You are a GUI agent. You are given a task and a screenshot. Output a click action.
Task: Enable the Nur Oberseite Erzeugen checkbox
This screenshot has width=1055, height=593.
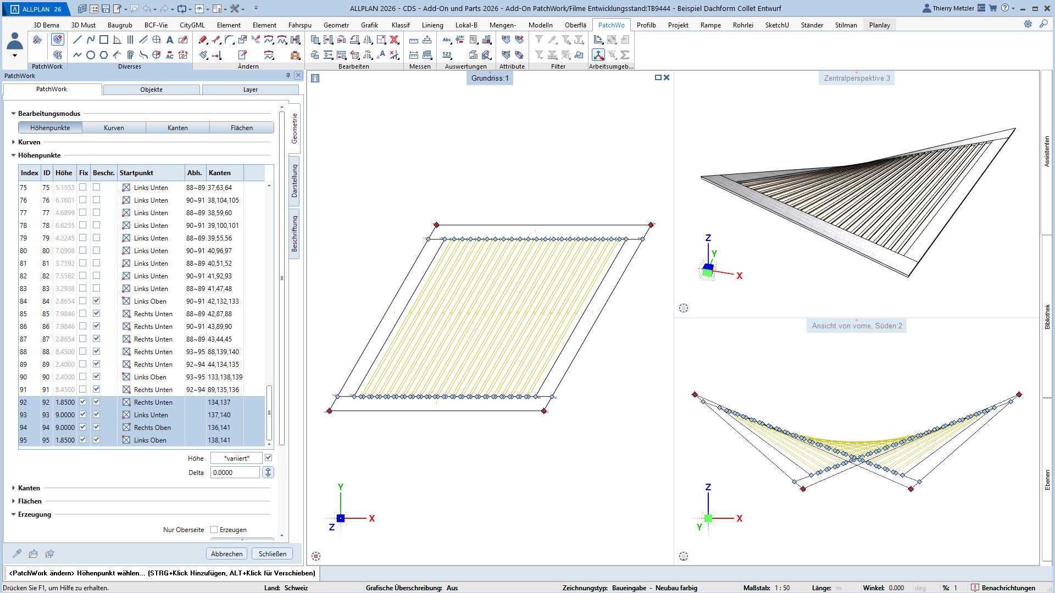(214, 530)
